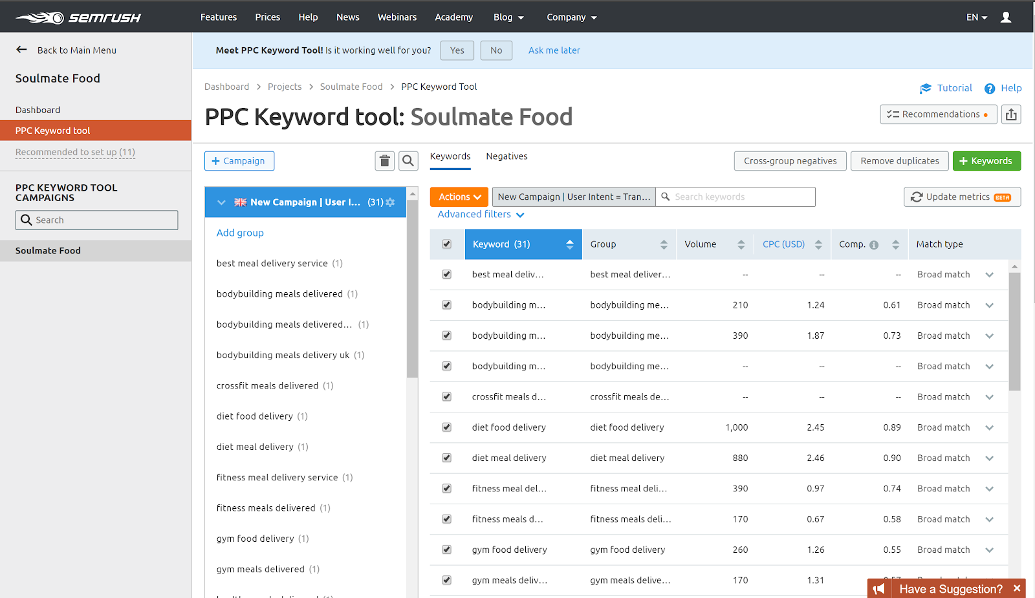Select the crossfit meals delivered group
Image resolution: width=1035 pixels, height=598 pixels.
point(275,386)
